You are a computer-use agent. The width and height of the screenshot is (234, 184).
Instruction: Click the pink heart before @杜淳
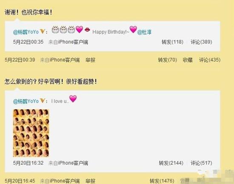pyautogui.click(x=133, y=29)
